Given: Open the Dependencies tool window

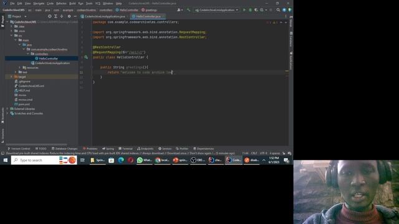Looking at the screenshot, I should (204, 149).
